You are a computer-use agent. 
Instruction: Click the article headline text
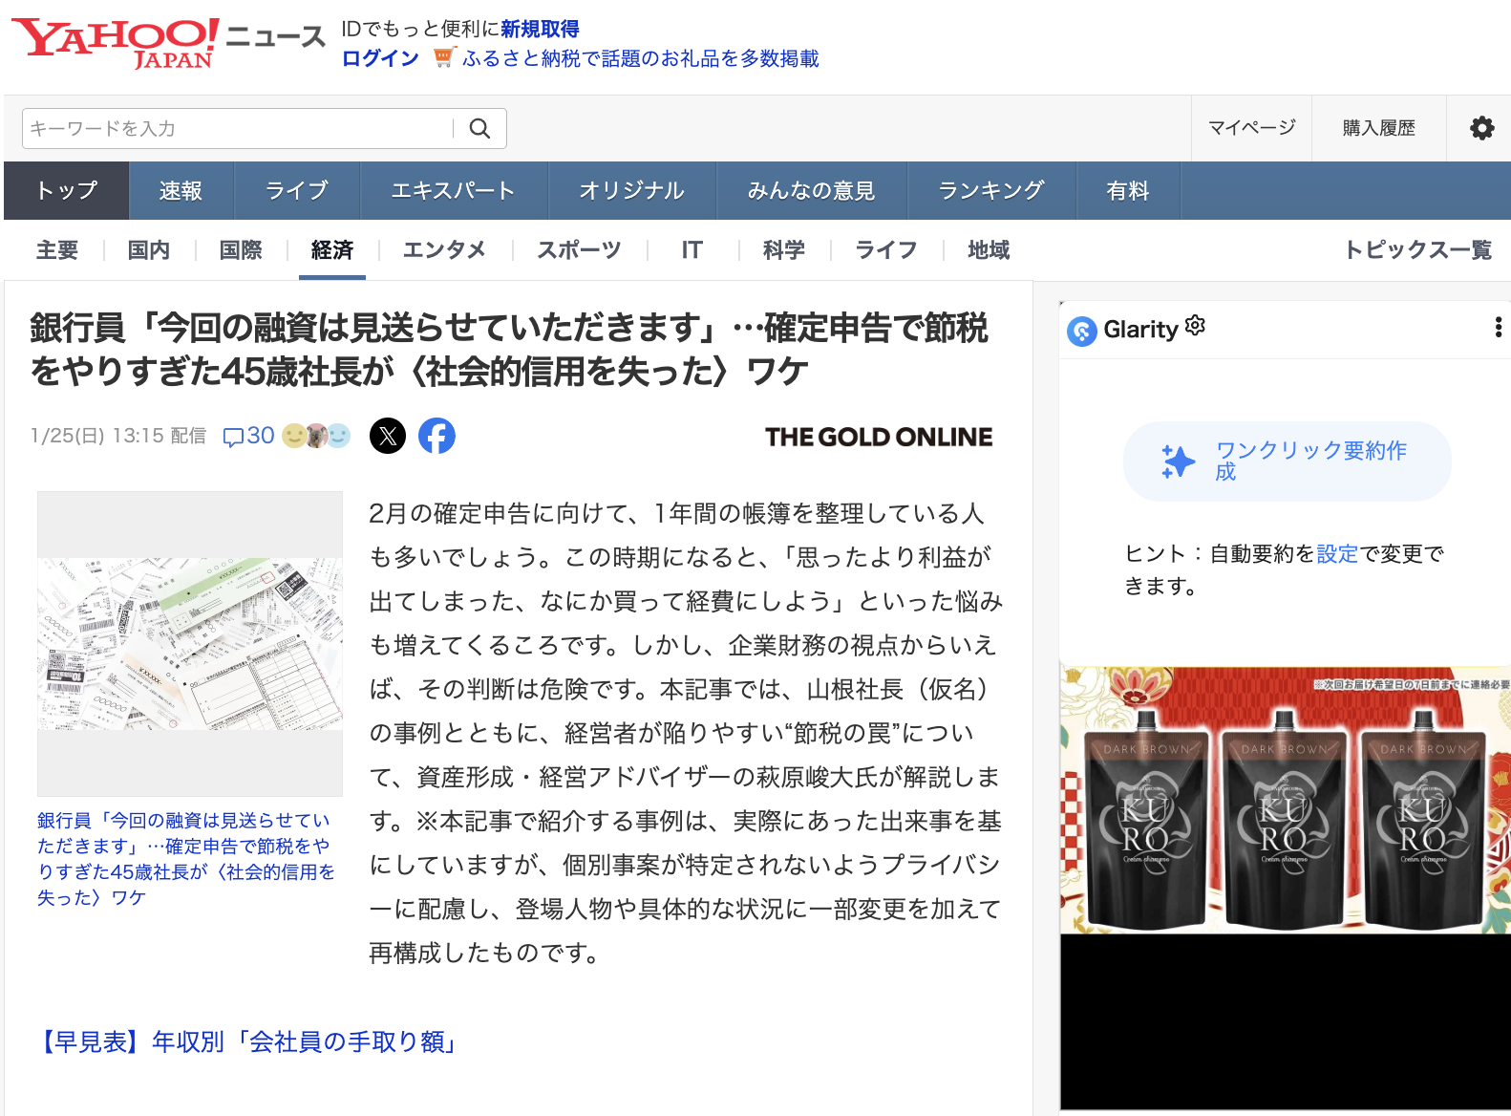pos(509,349)
